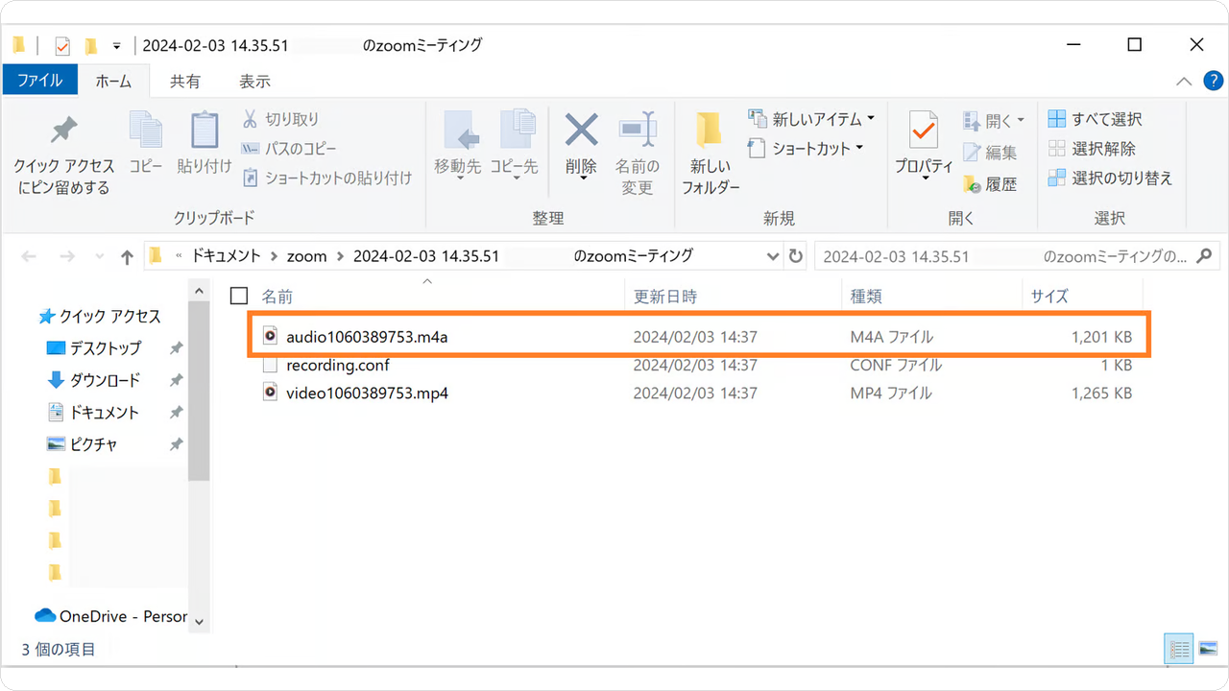Screen dimensions: 1229x691
Task: Click the folder search box
Action: tap(1017, 257)
